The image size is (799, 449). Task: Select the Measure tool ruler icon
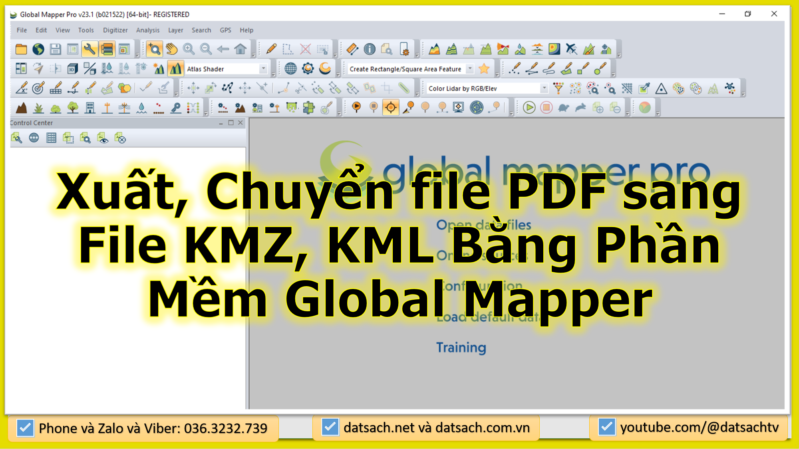tap(352, 49)
